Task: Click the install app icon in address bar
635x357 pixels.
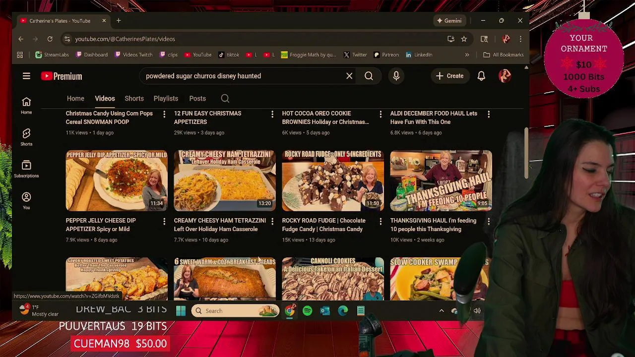Action: [450, 39]
